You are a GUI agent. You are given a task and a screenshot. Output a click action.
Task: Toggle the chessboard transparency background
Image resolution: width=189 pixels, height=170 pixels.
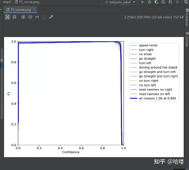(7, 17)
